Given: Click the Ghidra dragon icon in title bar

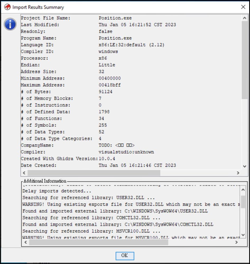Looking at the screenshot, I should pyautogui.click(x=7, y=7).
